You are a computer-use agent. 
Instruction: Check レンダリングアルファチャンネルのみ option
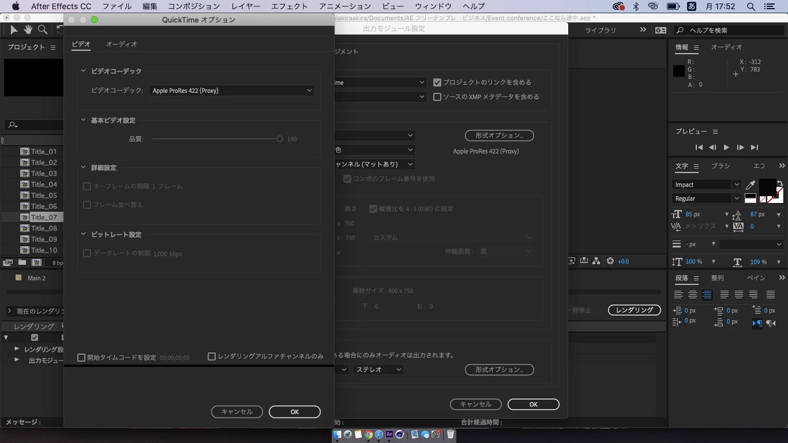pos(212,356)
